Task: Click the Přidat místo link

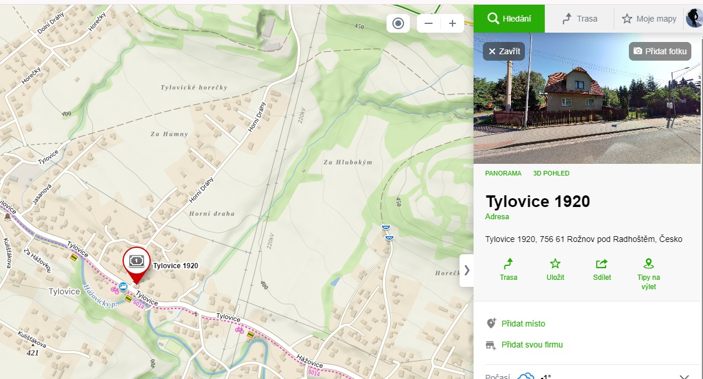Action: [523, 324]
